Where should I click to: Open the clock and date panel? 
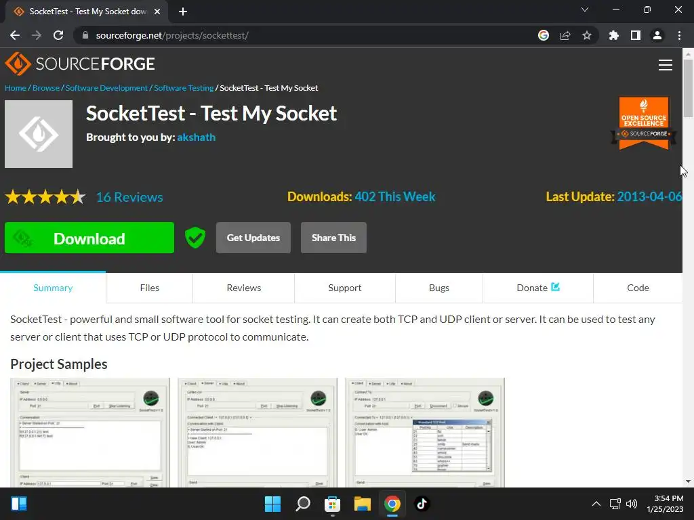click(x=665, y=504)
